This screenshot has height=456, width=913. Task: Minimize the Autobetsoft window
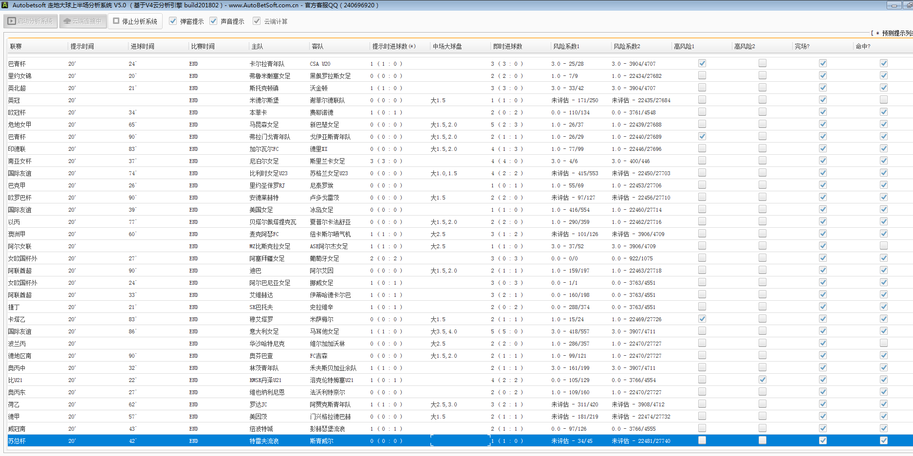[894, 5]
